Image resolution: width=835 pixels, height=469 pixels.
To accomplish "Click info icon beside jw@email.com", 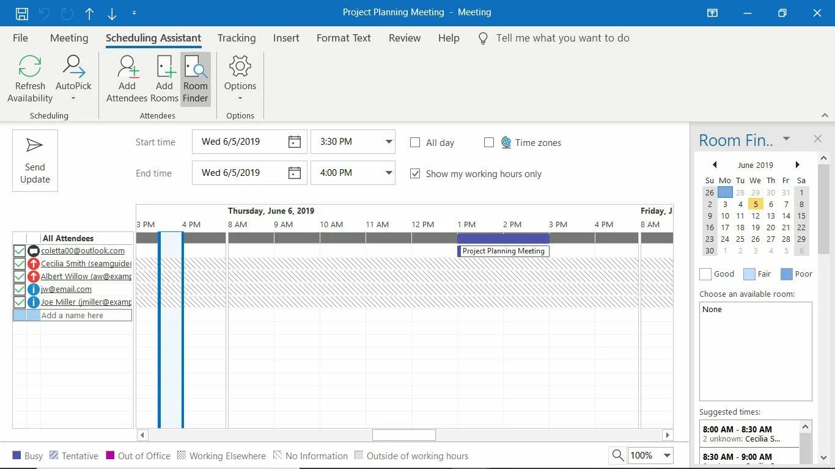I will click(x=34, y=289).
